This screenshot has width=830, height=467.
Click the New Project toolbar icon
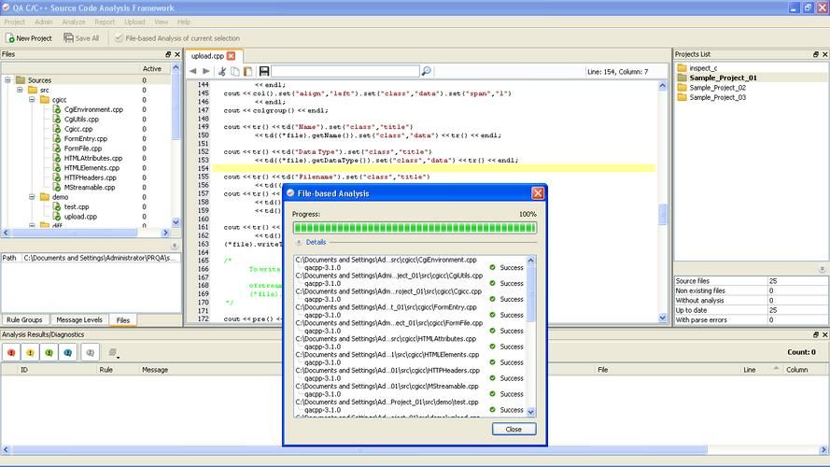coord(10,38)
